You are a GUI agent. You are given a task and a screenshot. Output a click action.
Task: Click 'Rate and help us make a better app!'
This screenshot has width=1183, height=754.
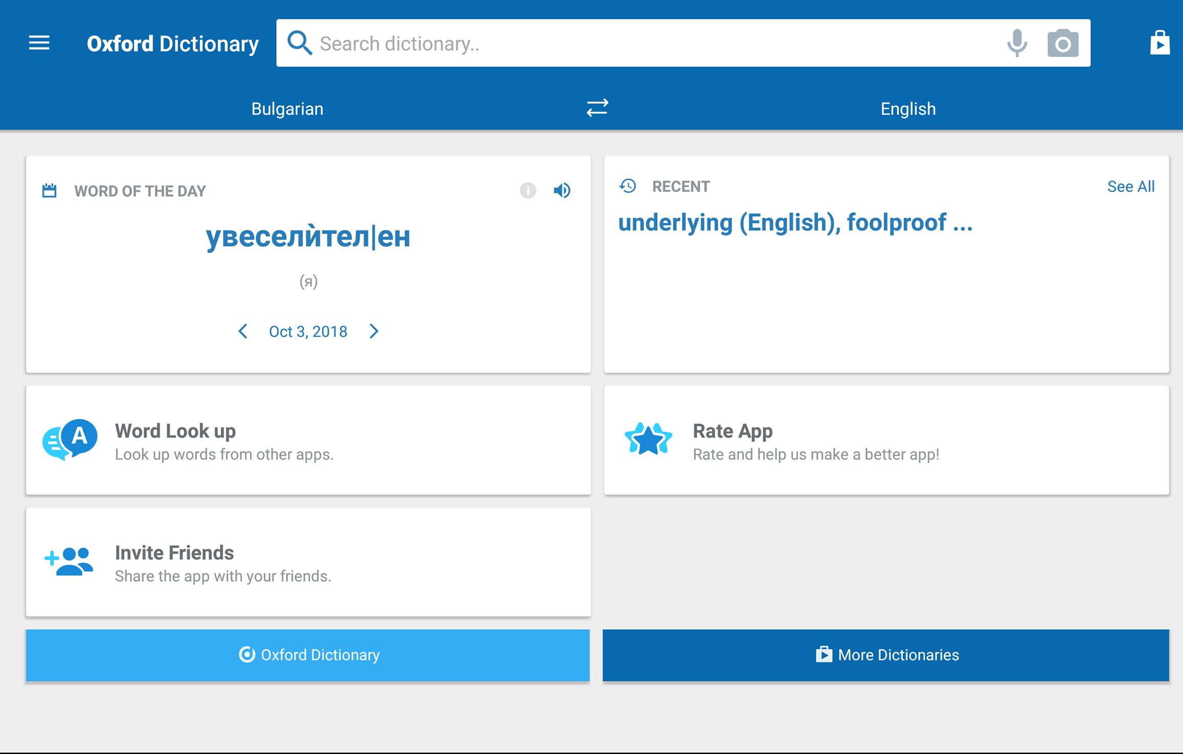pos(816,454)
